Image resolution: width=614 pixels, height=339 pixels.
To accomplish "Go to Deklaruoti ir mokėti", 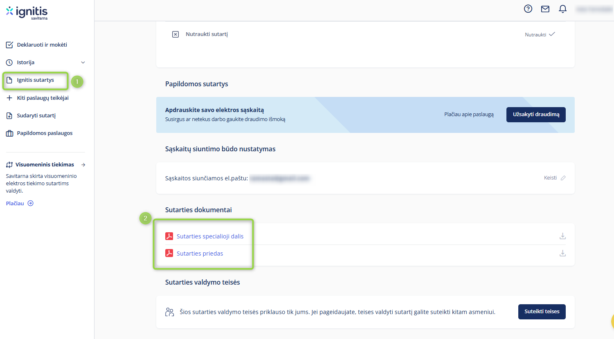I will (42, 45).
